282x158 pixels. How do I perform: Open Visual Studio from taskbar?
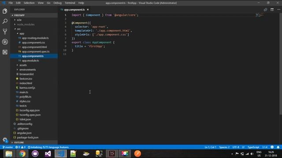coord(48,154)
